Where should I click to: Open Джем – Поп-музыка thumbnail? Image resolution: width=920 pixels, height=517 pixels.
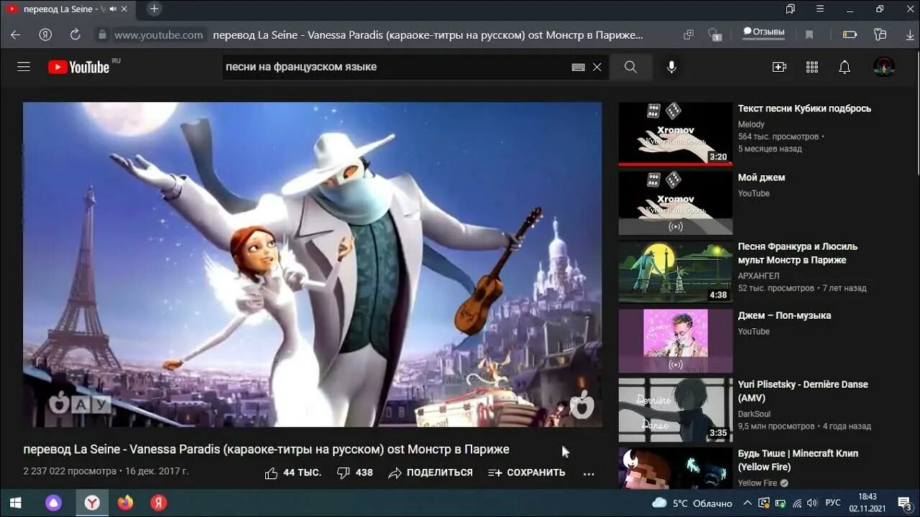tap(676, 340)
